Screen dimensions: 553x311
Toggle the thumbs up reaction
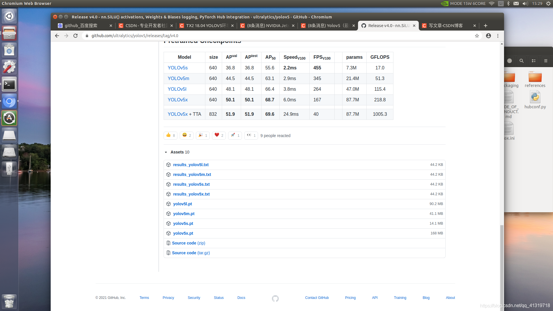(x=171, y=135)
